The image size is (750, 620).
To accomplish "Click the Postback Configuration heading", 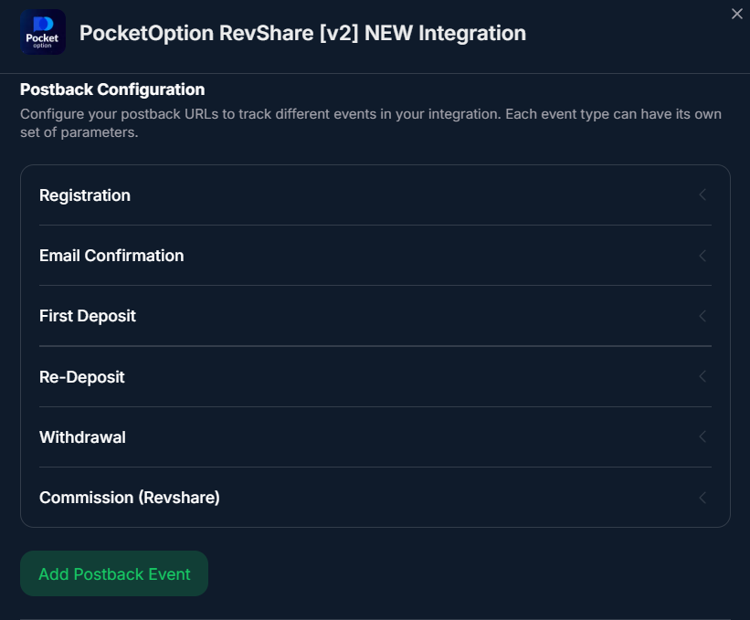I will click(x=112, y=89).
